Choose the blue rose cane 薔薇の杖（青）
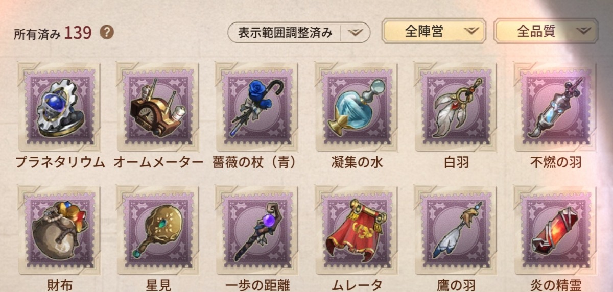613x292 pixels. click(257, 107)
